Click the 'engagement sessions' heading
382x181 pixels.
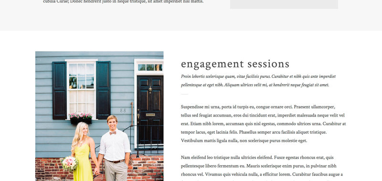(x=235, y=64)
